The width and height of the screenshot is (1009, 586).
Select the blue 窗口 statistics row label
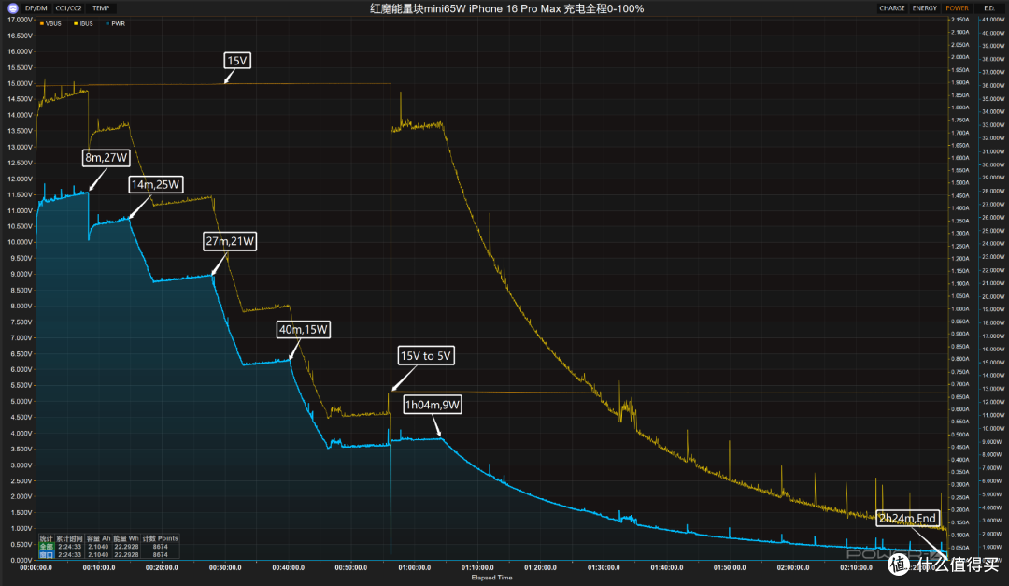tap(47, 554)
